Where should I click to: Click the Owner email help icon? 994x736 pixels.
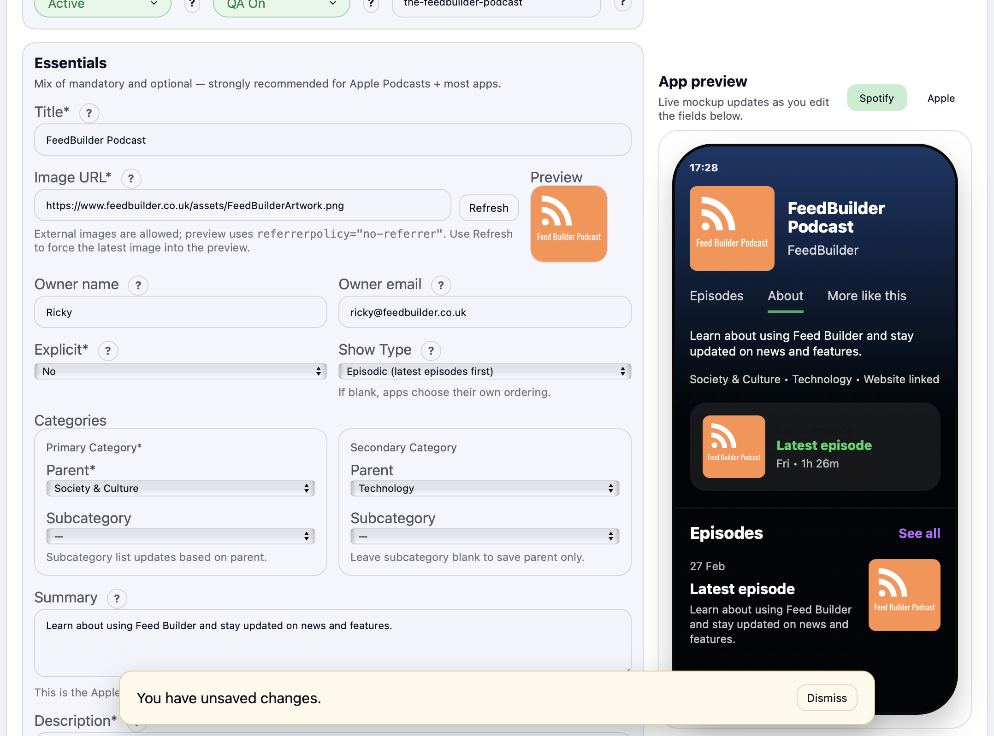[441, 286]
